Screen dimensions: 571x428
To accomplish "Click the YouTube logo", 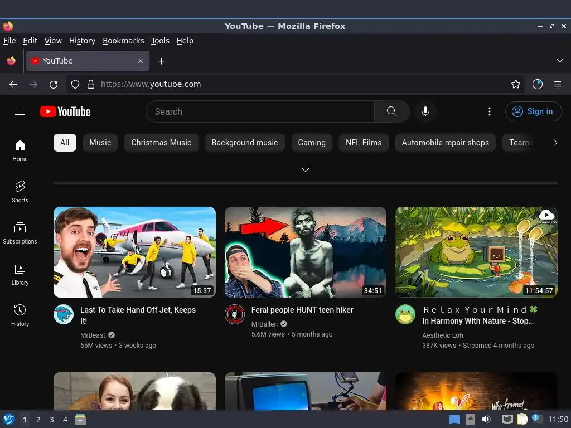I will (x=65, y=111).
